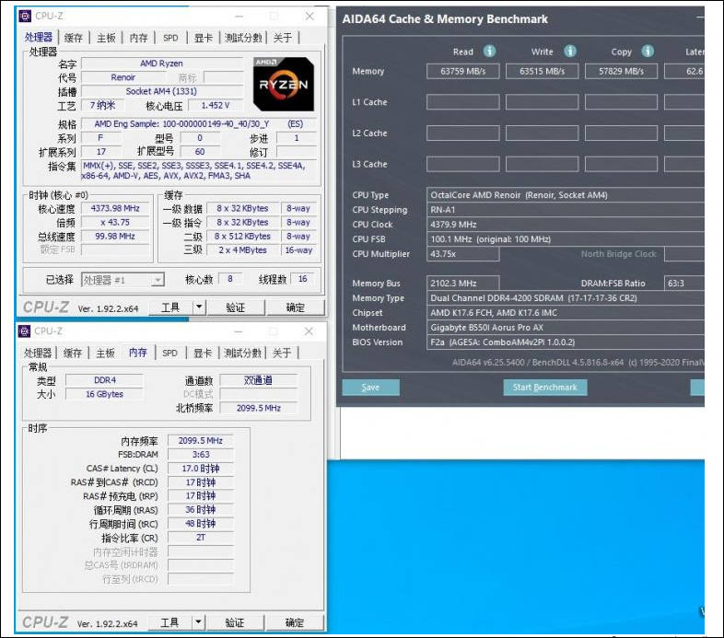This screenshot has height=638, width=724.
Task: Switch to 处理器 tab in bottom CPU-Z window
Action: (x=38, y=354)
